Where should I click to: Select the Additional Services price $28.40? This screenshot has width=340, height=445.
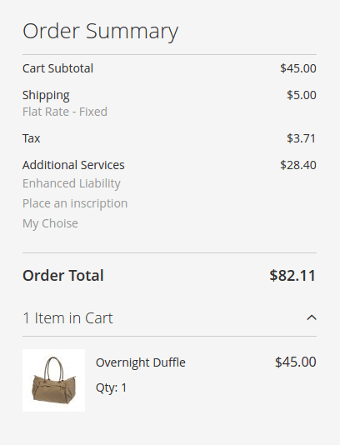point(298,165)
